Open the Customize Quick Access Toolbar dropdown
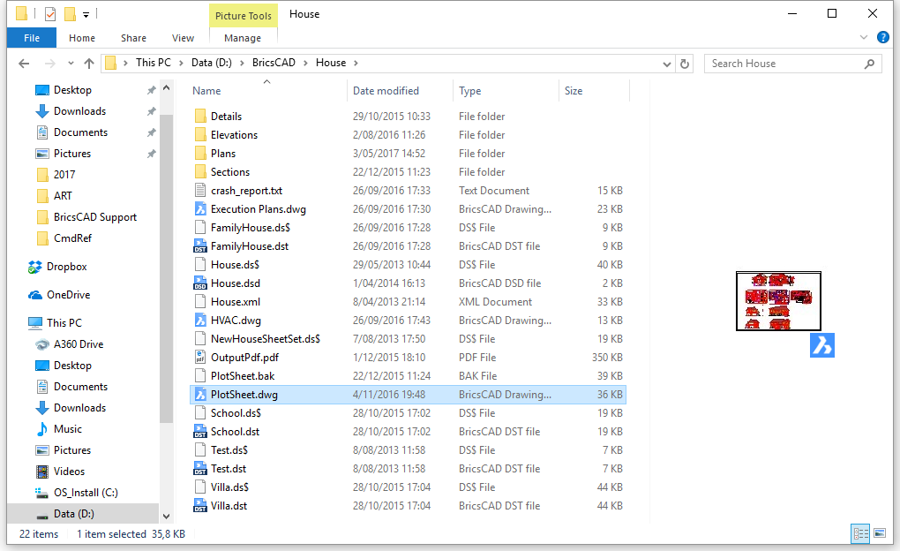This screenshot has height=551, width=900. pos(86,15)
